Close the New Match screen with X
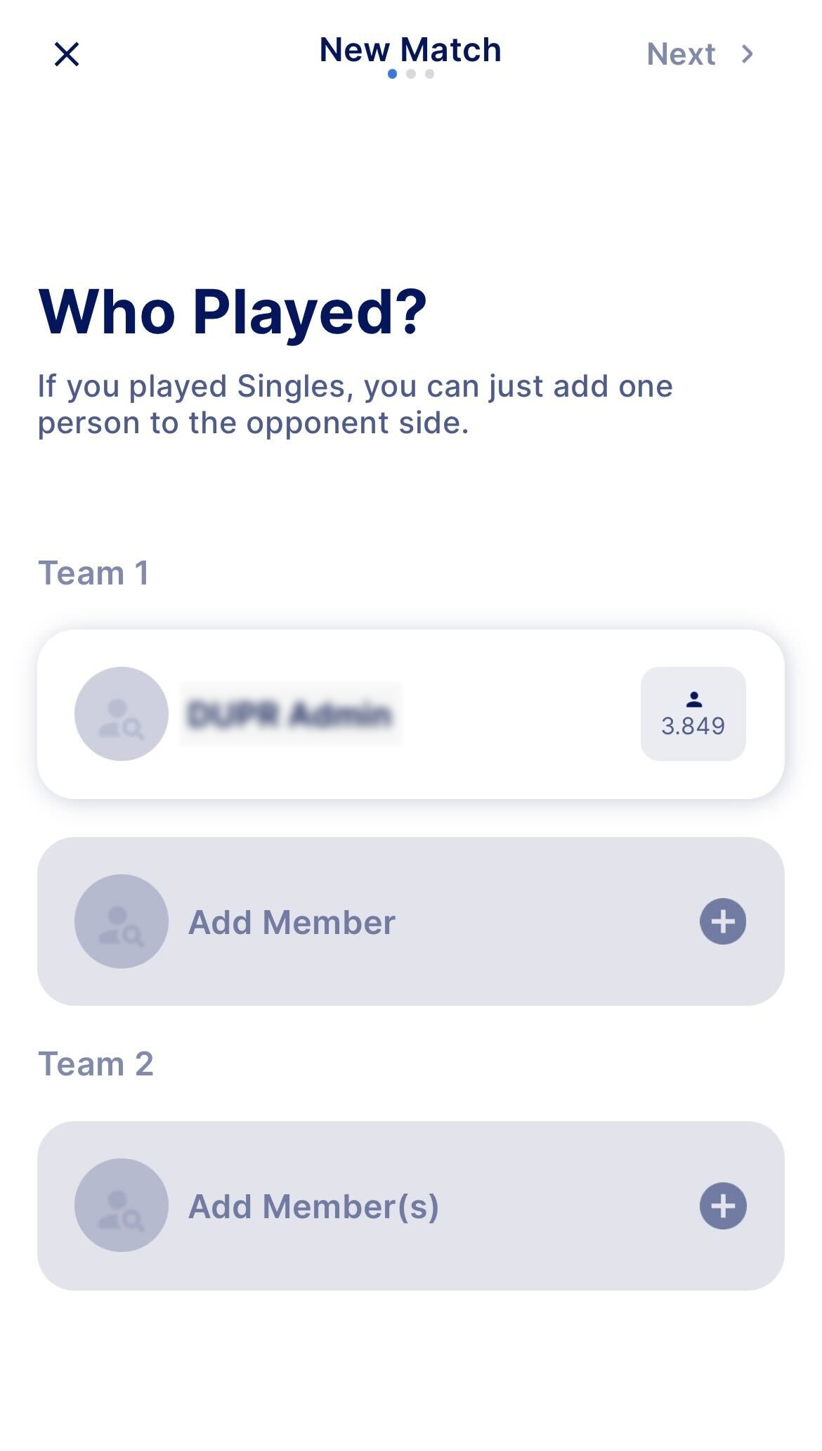 67,54
